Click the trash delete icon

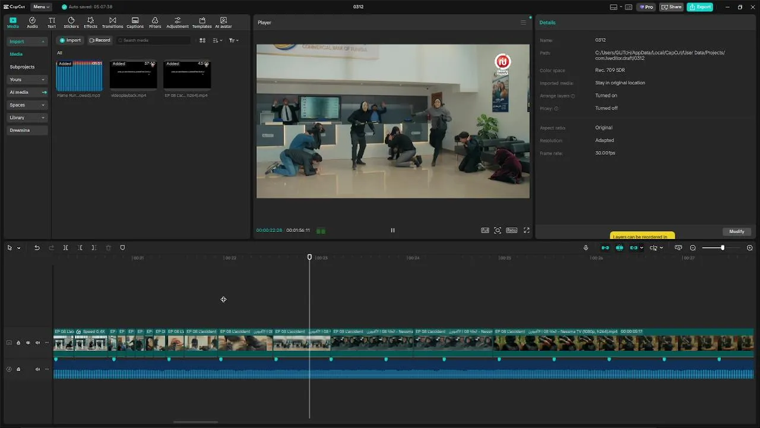point(108,248)
